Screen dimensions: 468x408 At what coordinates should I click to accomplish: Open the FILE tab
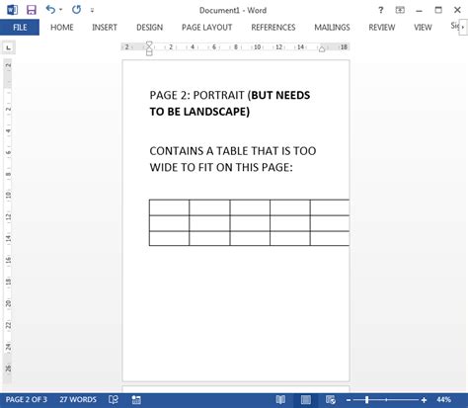20,28
